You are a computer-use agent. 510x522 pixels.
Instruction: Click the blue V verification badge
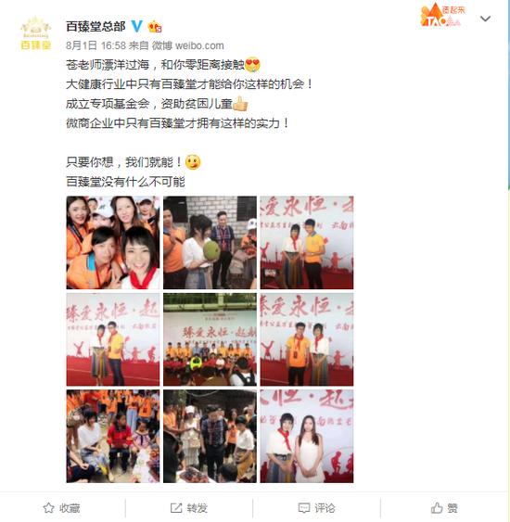[x=136, y=26]
